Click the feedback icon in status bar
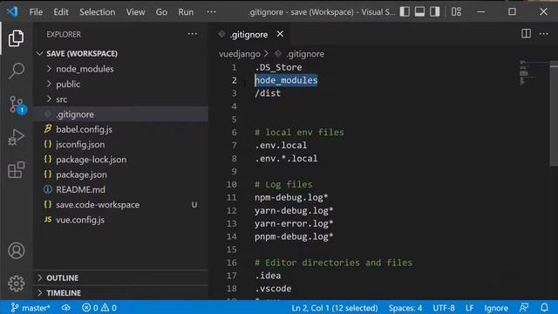 click(x=524, y=308)
